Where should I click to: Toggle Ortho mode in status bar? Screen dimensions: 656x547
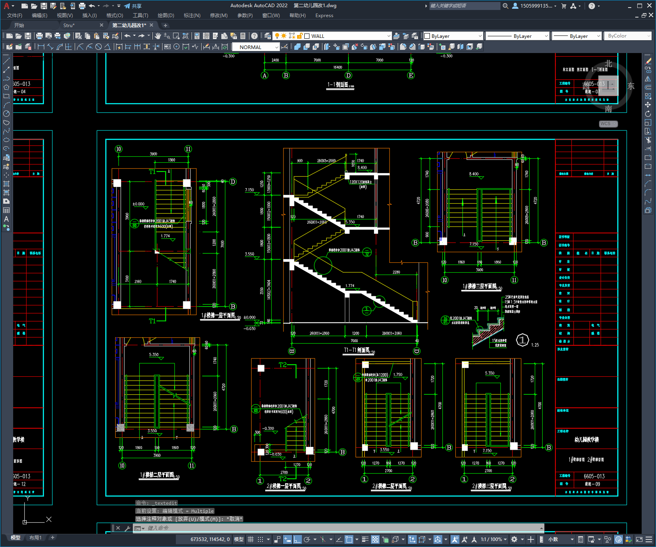tap(297, 539)
